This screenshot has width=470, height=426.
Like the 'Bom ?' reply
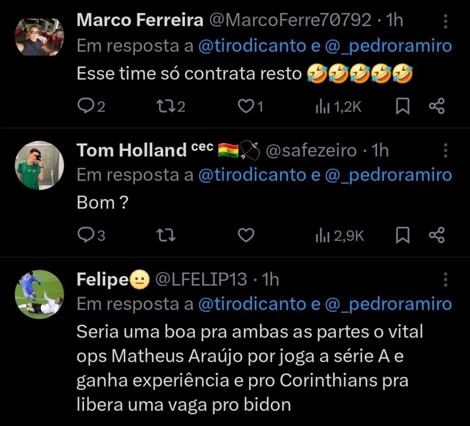(x=246, y=235)
